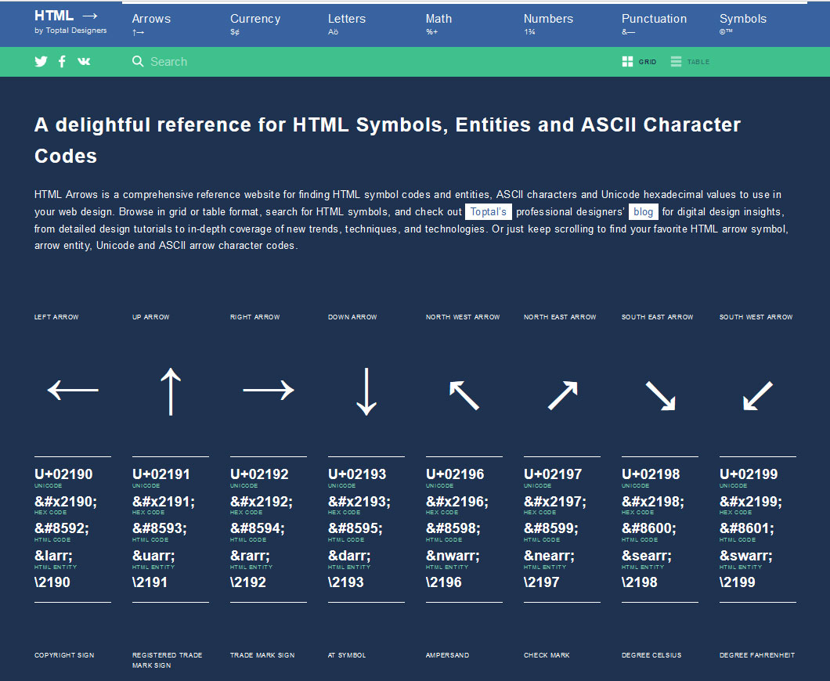Select the Left Arrow symbol glyph
This screenshot has width=830, height=681.
point(72,390)
